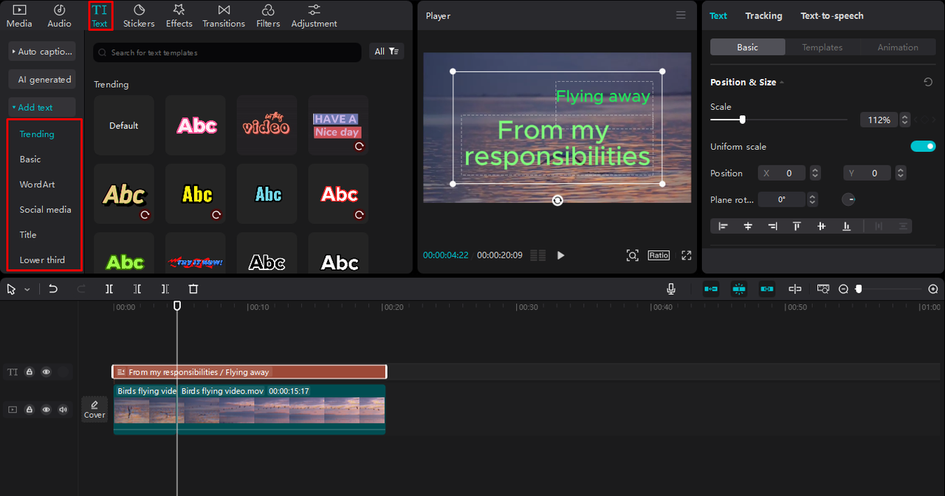Undo the last action
Image resolution: width=945 pixels, height=496 pixels.
53,289
